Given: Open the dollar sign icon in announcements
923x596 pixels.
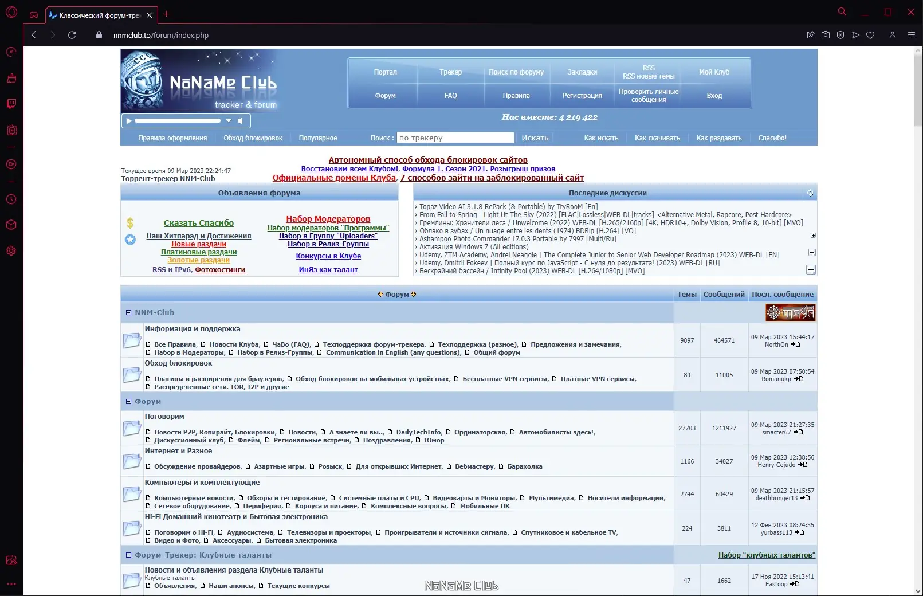Looking at the screenshot, I should pos(130,223).
